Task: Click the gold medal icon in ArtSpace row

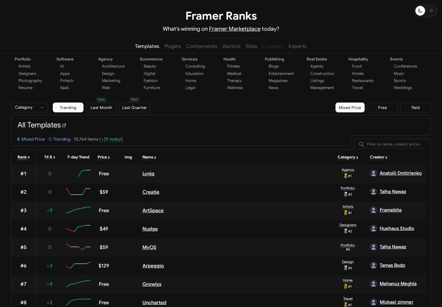Action: pos(345,213)
